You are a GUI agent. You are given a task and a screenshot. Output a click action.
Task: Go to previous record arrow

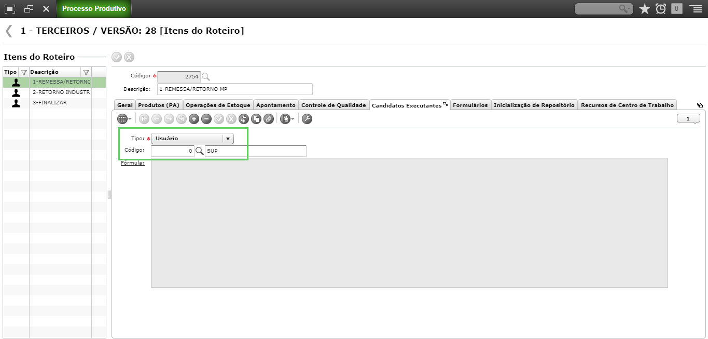tap(157, 119)
